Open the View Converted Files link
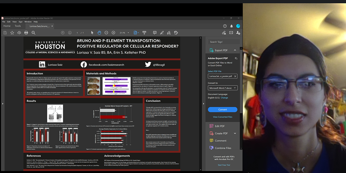 point(222,117)
